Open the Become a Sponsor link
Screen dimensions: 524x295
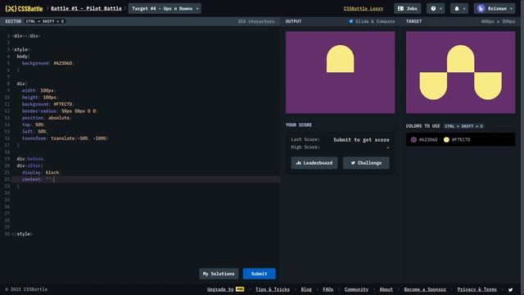point(425,289)
